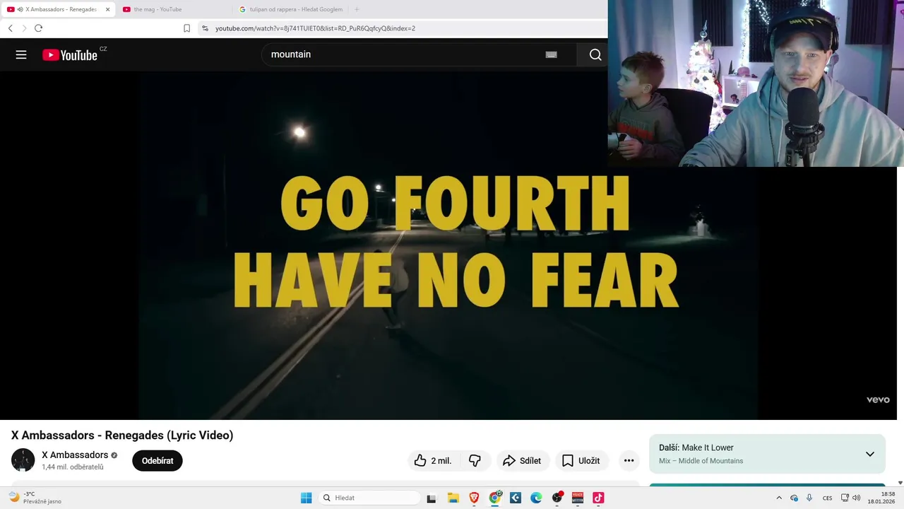Open the weather widget showing -3°C
904x509 pixels.
(35, 498)
